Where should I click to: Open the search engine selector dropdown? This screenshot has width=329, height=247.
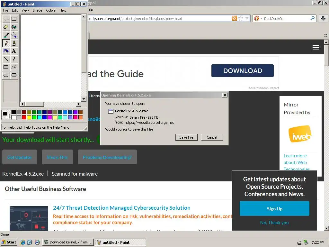tap(258, 18)
